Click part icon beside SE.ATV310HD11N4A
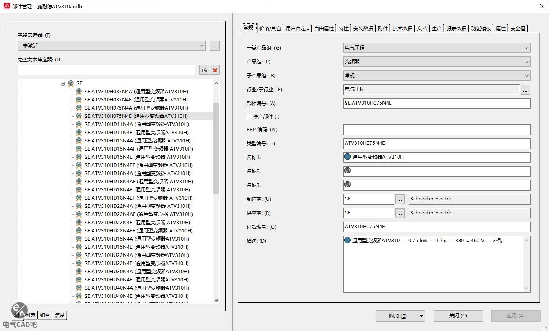549x331 pixels. tap(79, 124)
